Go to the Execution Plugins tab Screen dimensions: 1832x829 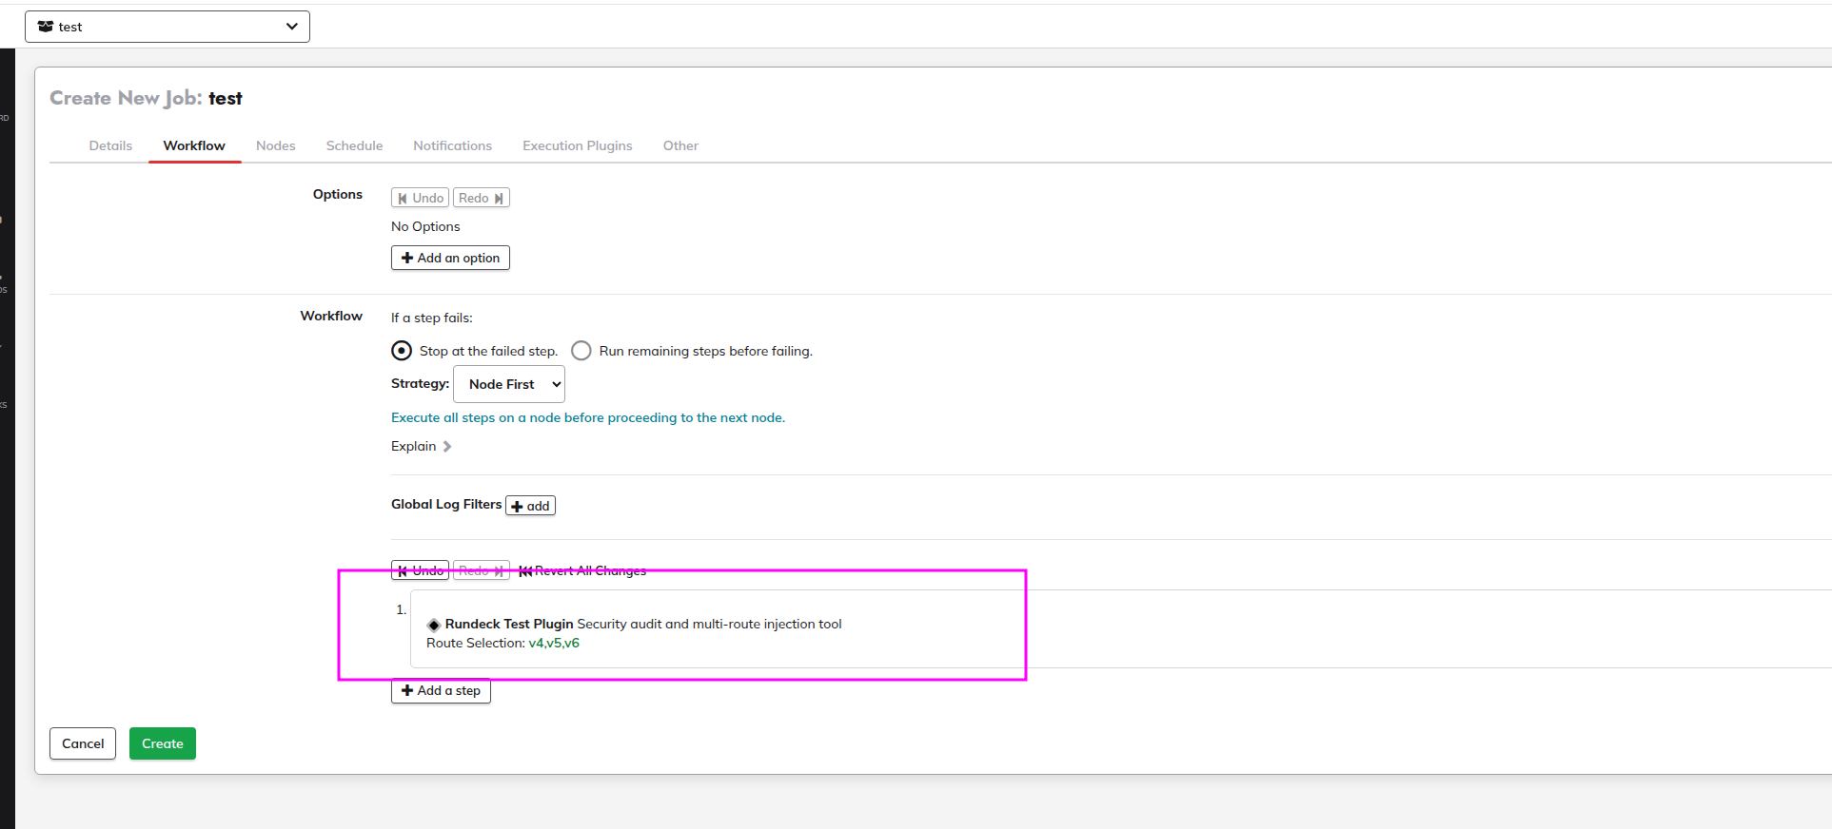tap(577, 145)
